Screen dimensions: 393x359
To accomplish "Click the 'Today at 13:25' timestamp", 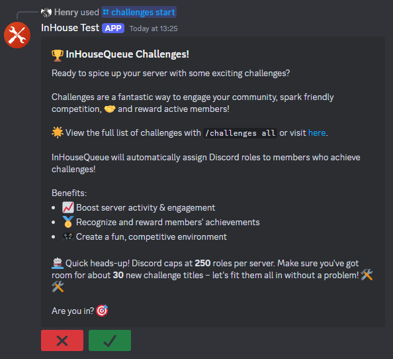I will point(153,28).
